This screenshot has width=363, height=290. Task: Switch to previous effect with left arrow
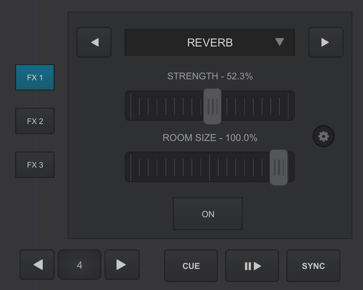tap(94, 42)
